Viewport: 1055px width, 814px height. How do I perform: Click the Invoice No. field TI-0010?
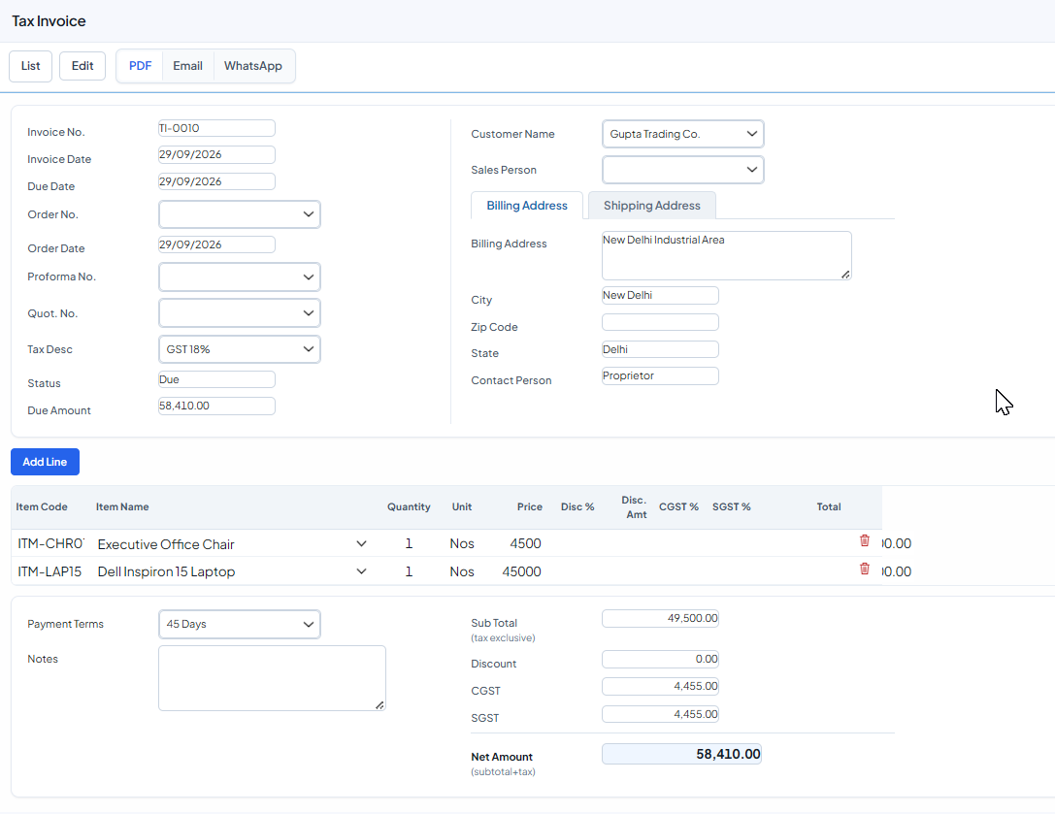(x=216, y=128)
